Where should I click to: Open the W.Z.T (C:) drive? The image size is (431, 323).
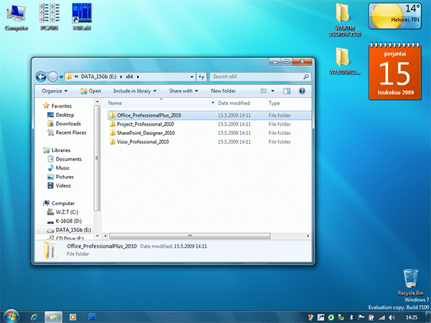[63, 212]
